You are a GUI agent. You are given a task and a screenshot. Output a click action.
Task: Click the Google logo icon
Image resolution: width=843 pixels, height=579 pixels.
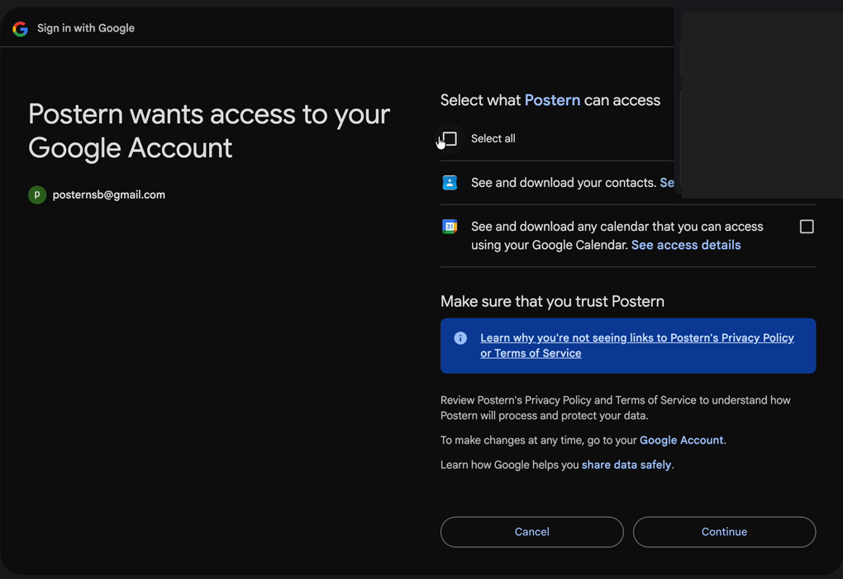(x=21, y=28)
